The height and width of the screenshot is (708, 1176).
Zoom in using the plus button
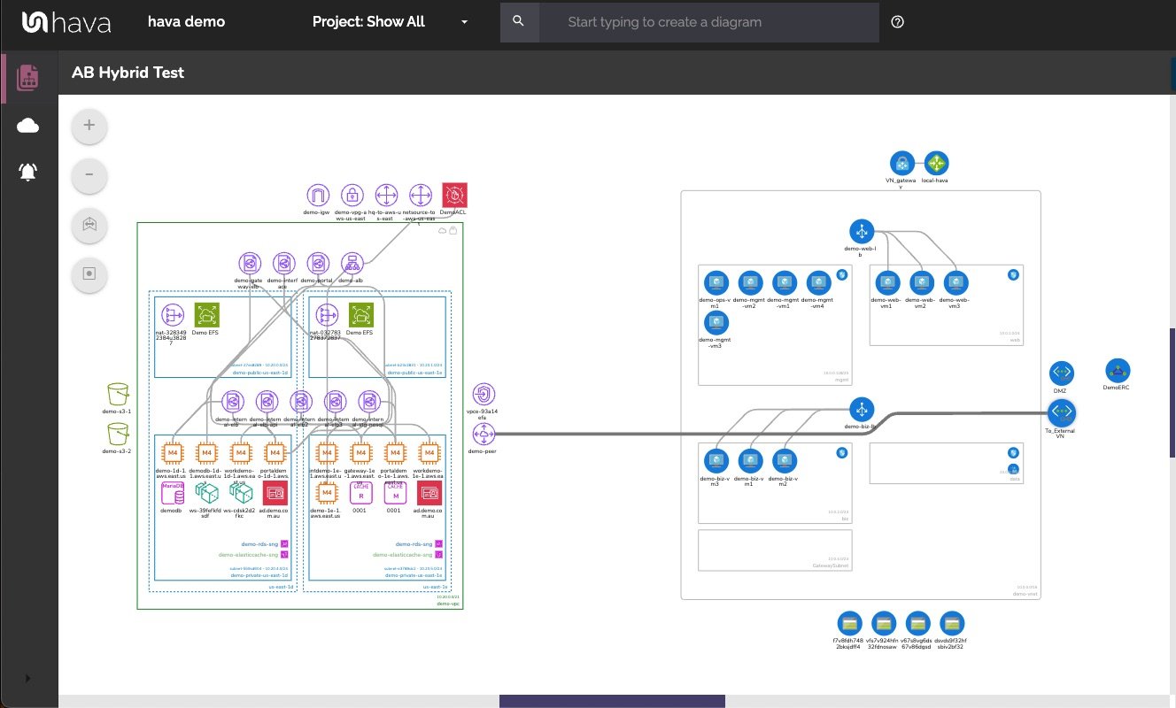(89, 125)
